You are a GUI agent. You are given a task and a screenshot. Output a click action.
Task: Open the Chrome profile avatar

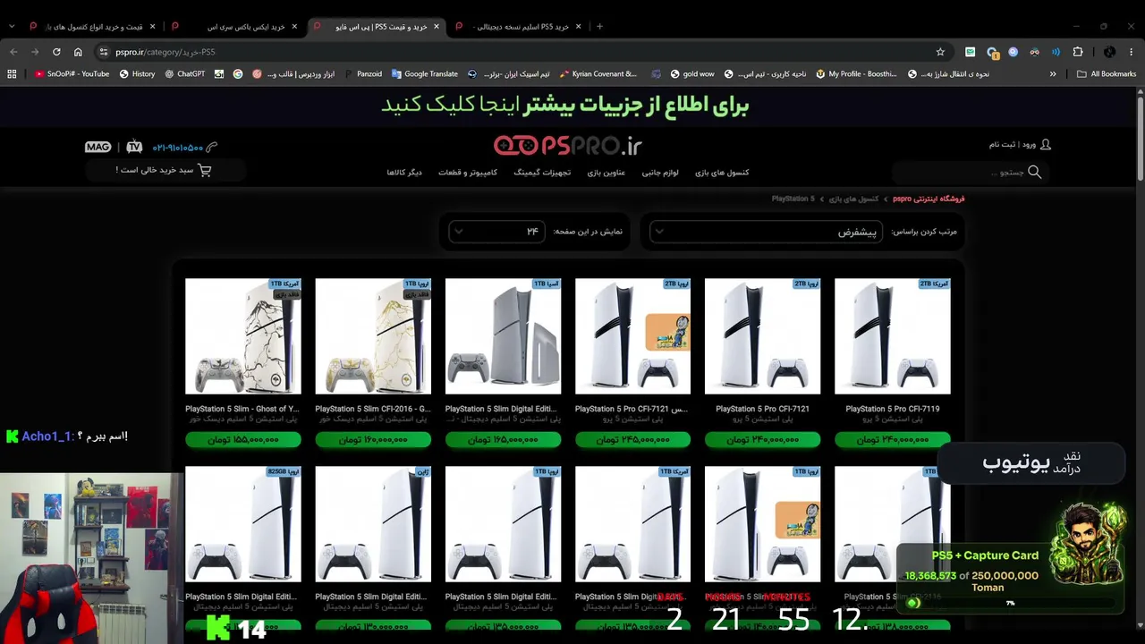click(x=1109, y=52)
